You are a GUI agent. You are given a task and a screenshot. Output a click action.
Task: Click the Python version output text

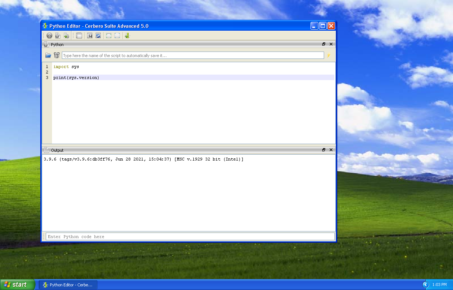[144, 159]
